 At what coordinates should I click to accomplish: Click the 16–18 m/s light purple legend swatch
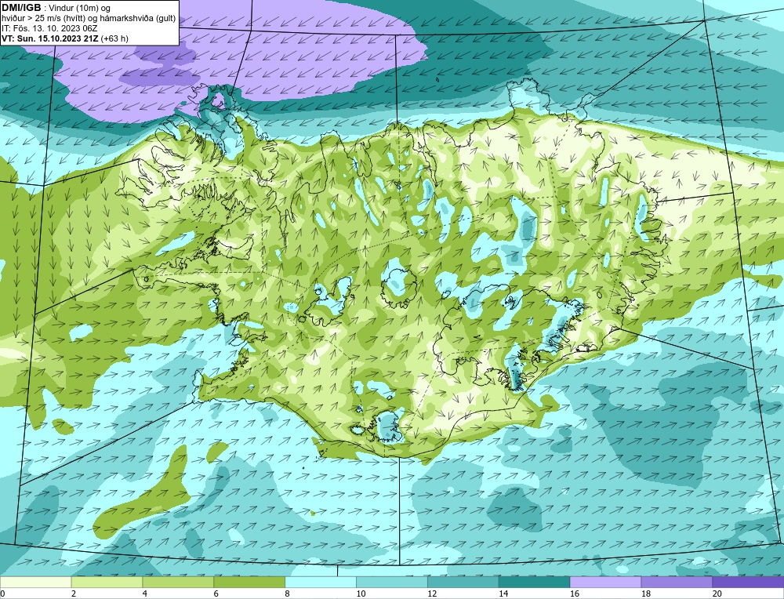605,582
